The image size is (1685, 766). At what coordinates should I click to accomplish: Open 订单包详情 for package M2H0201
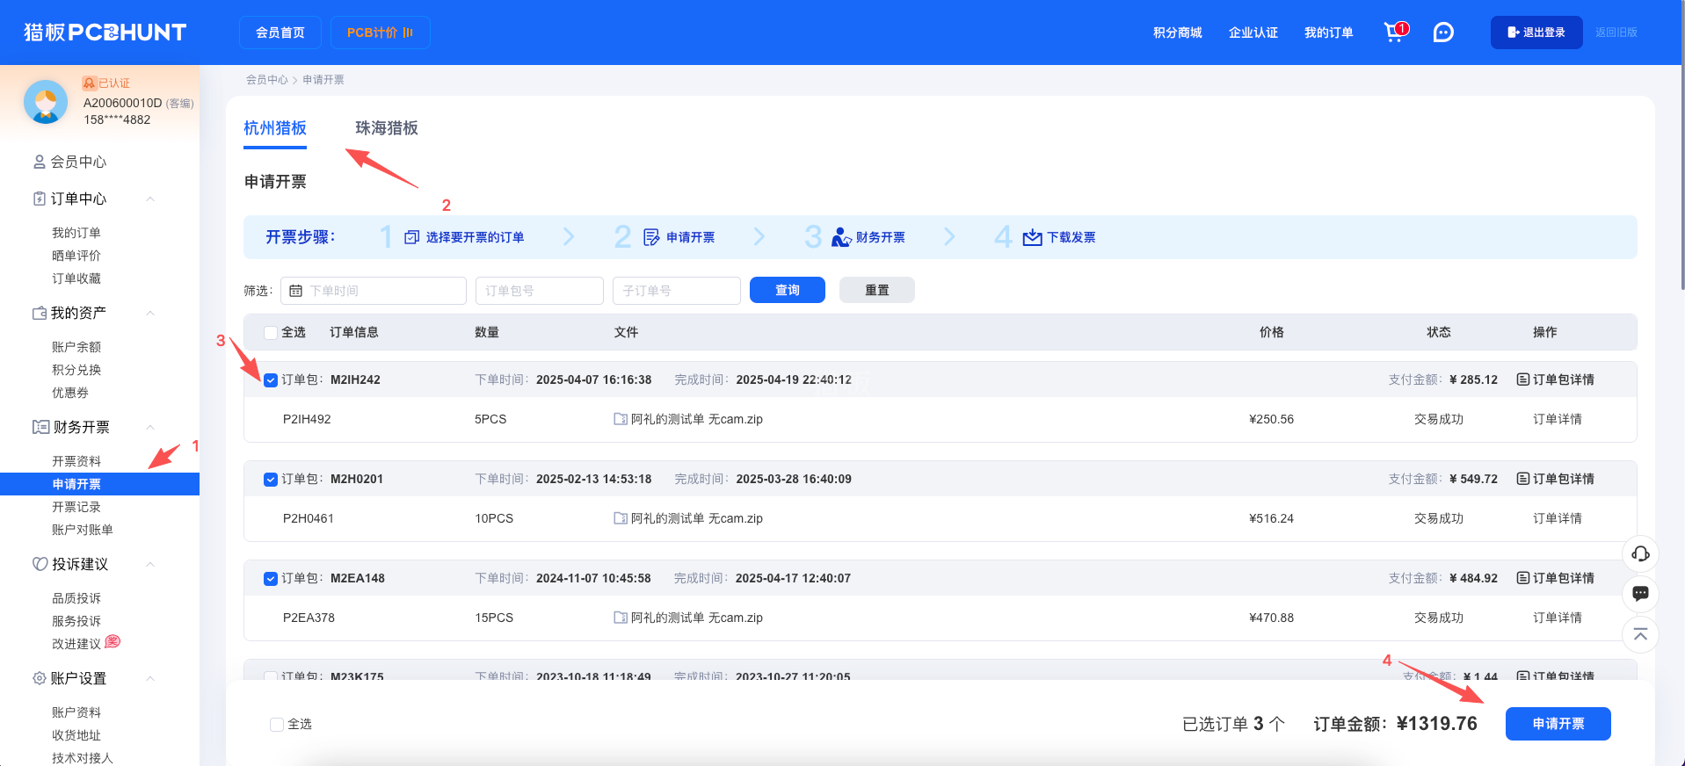tap(1555, 479)
